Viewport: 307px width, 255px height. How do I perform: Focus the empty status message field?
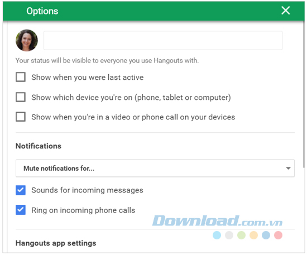point(163,40)
